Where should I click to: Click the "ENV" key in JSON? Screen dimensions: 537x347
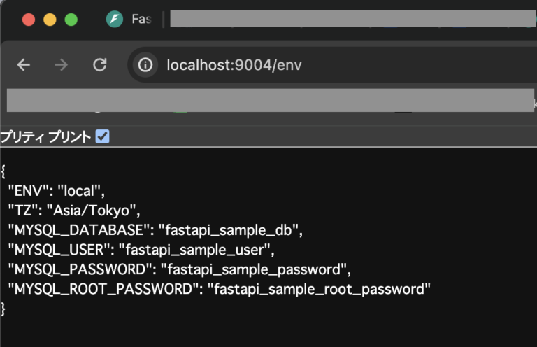click(x=29, y=190)
